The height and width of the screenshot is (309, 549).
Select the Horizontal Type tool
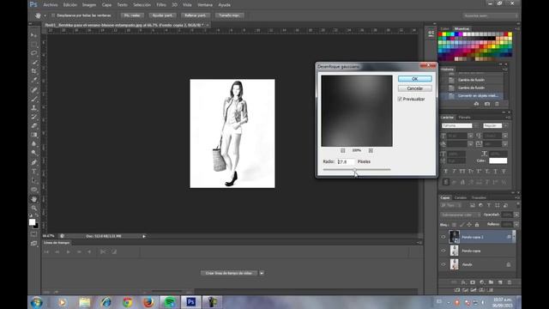coord(34,172)
